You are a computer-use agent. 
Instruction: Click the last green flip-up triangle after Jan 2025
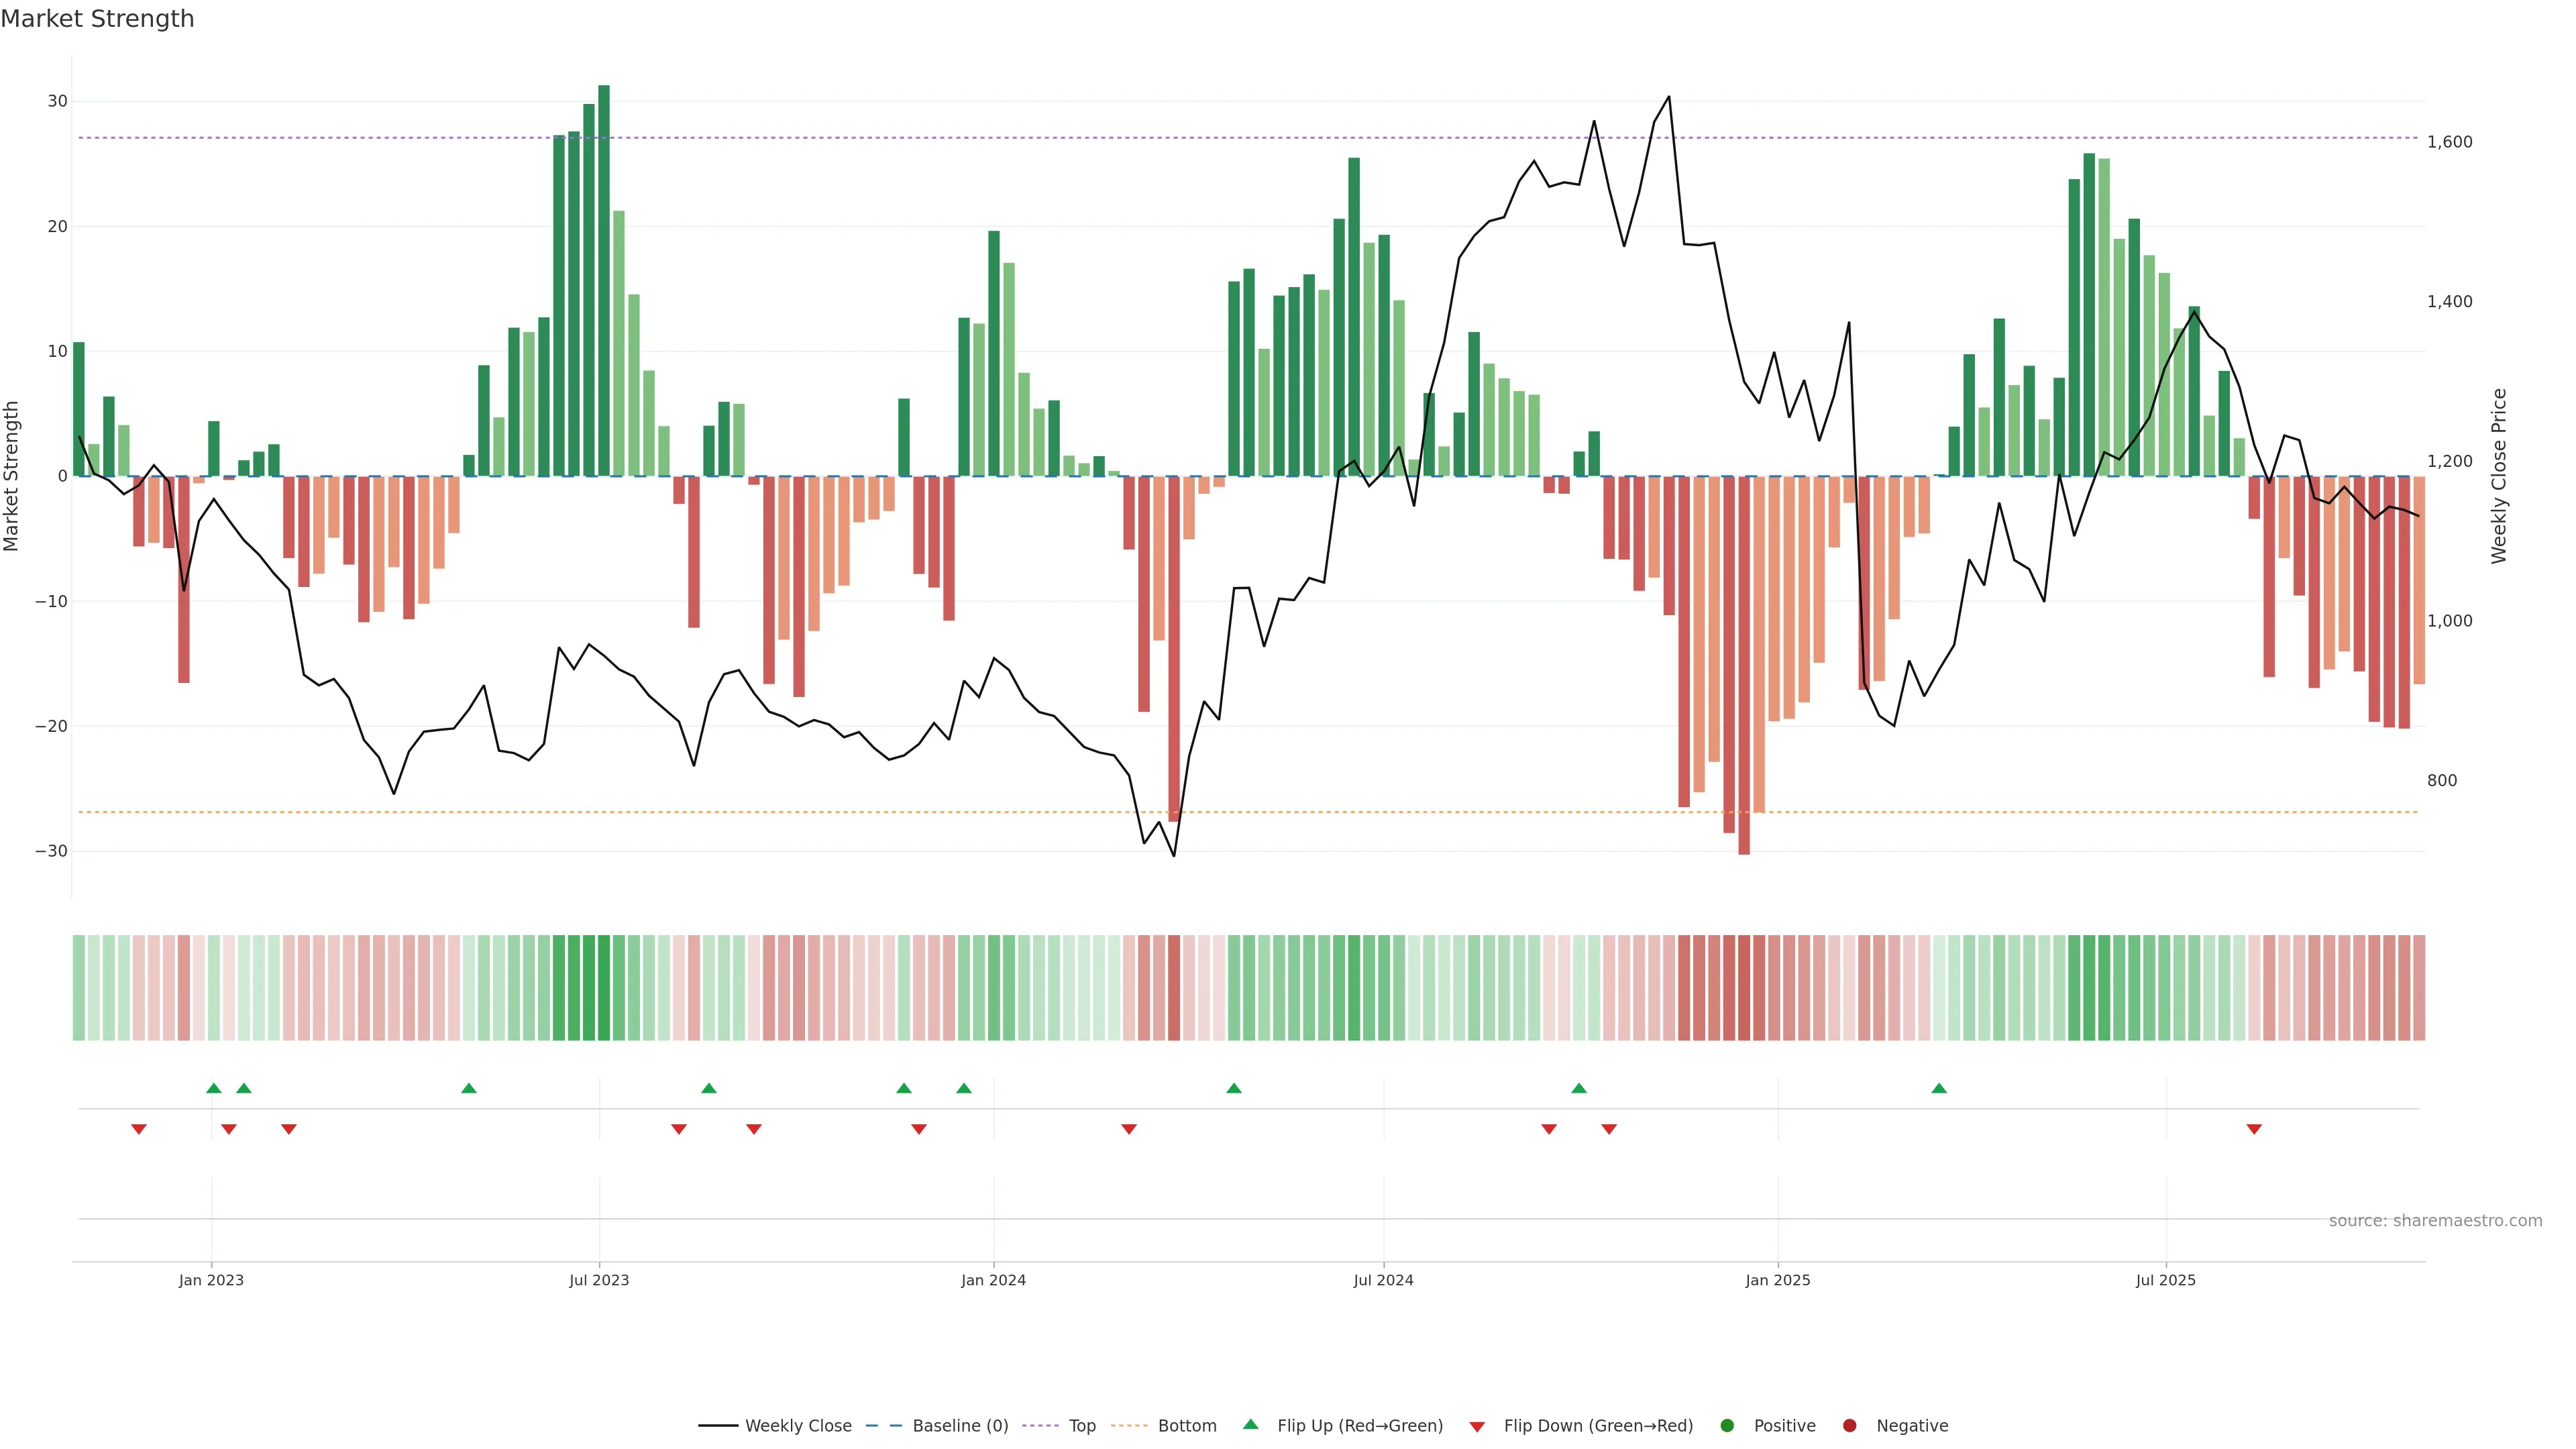click(x=1939, y=1088)
